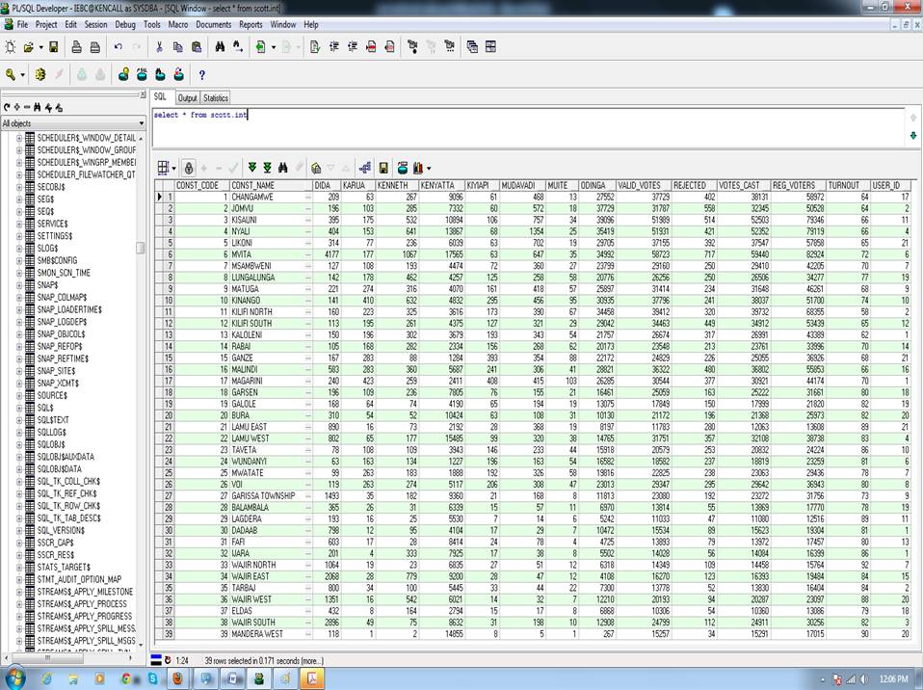Image resolution: width=923 pixels, height=690 pixels.
Task: Click the Fetch next page green arrow
Action: click(252, 168)
